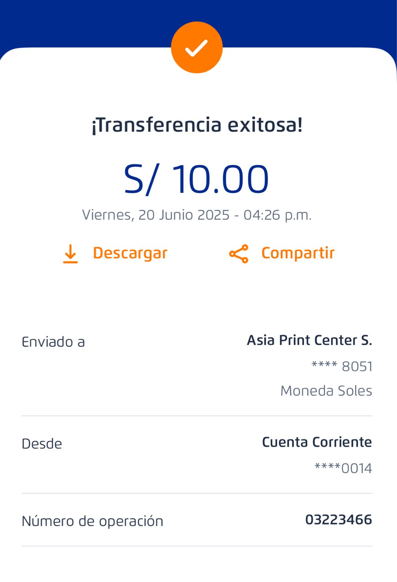Tap the download arrow icon
Viewport: 397px width, 582px height.
click(71, 254)
